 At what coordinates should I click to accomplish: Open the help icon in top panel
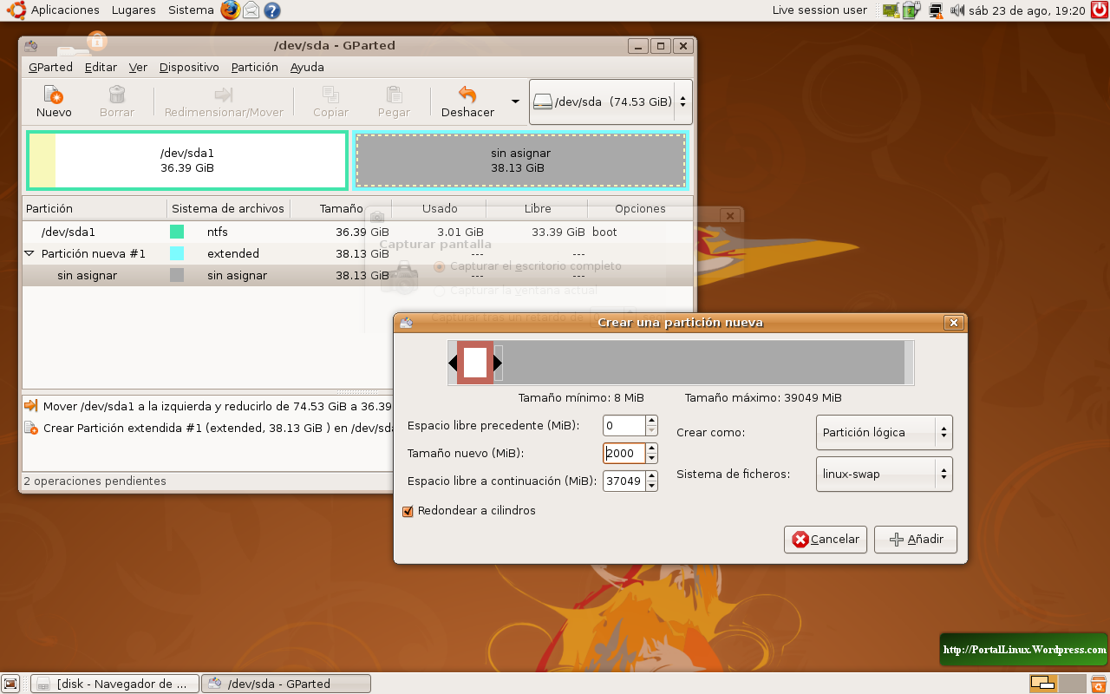point(272,10)
